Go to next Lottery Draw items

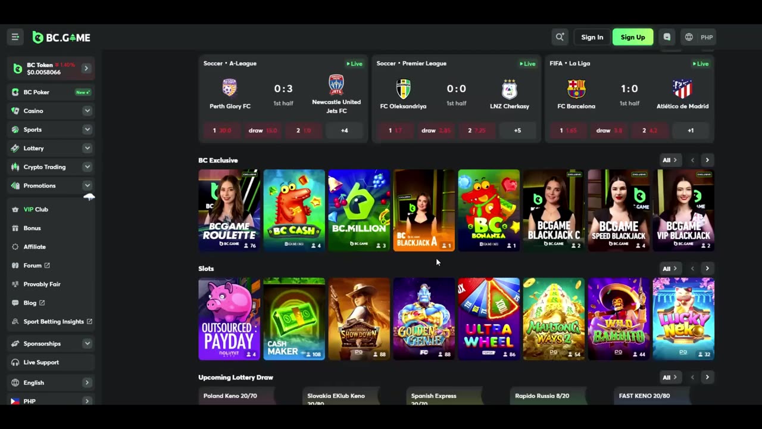coord(707,377)
